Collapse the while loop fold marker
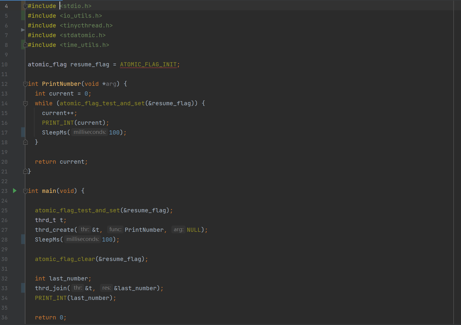Viewport: 461px width, 325px height. pos(25,104)
